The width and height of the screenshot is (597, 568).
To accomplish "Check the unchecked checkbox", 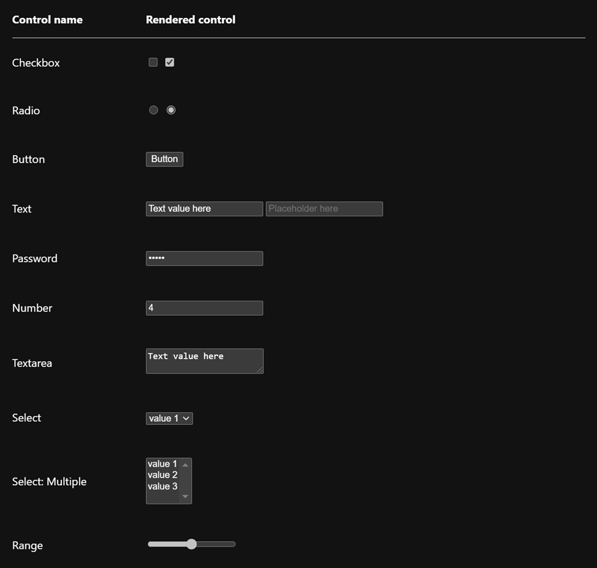I will tap(153, 62).
